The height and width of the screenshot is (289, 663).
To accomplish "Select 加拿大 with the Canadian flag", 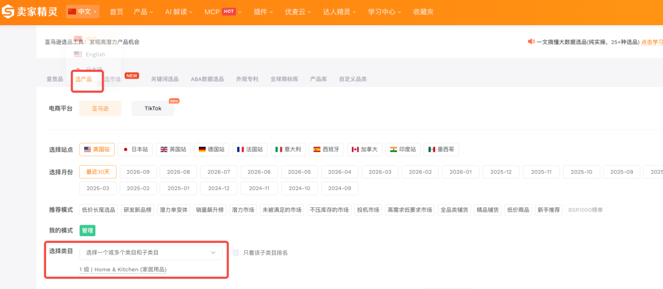I will pos(365,149).
